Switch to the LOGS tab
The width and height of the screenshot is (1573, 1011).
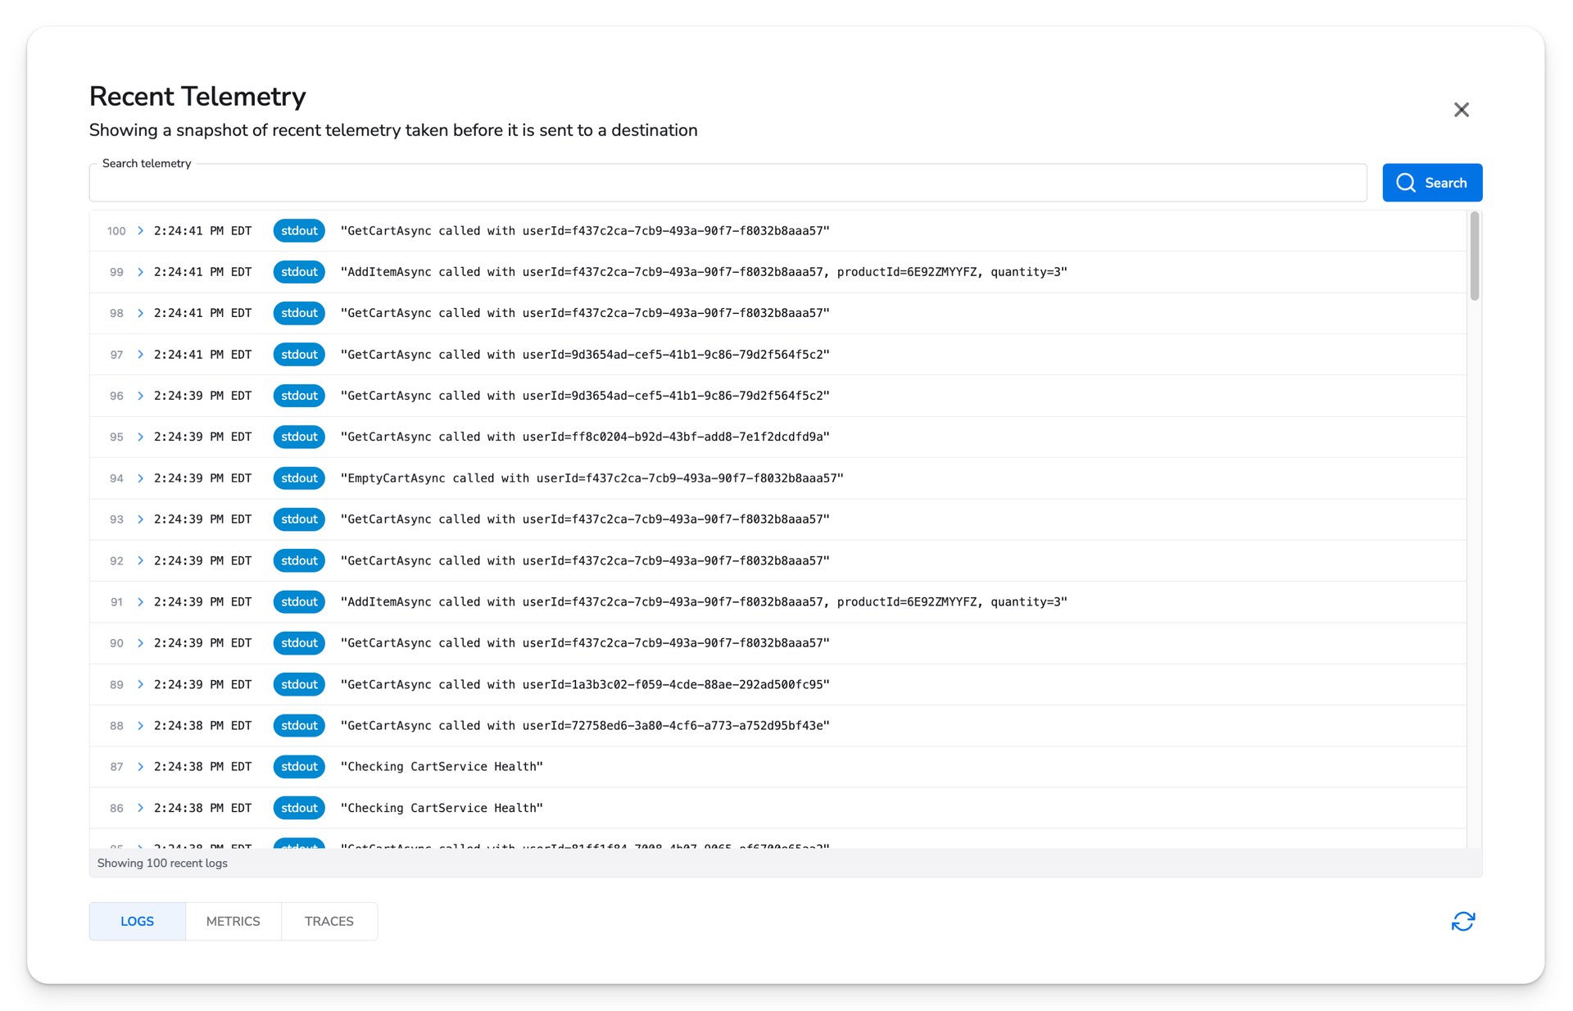click(x=137, y=922)
